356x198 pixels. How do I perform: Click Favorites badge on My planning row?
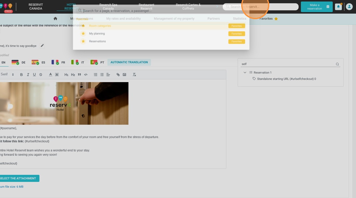click(x=237, y=34)
